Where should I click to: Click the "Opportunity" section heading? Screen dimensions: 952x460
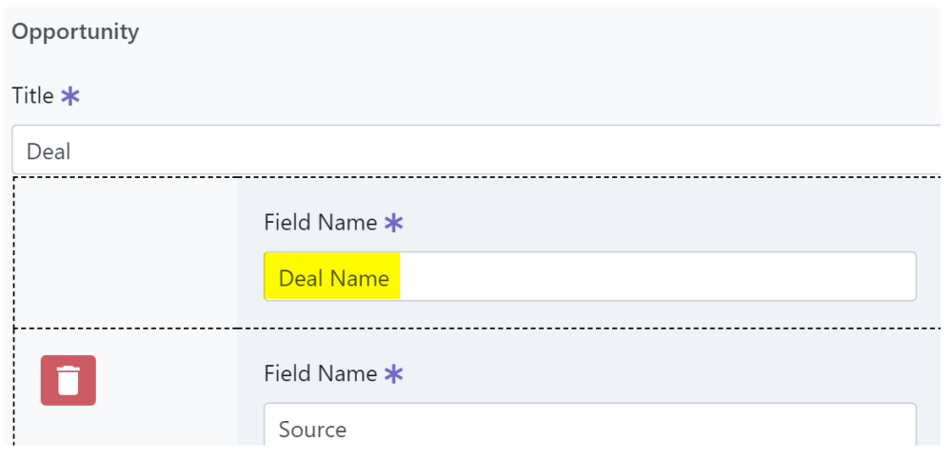coord(75,31)
